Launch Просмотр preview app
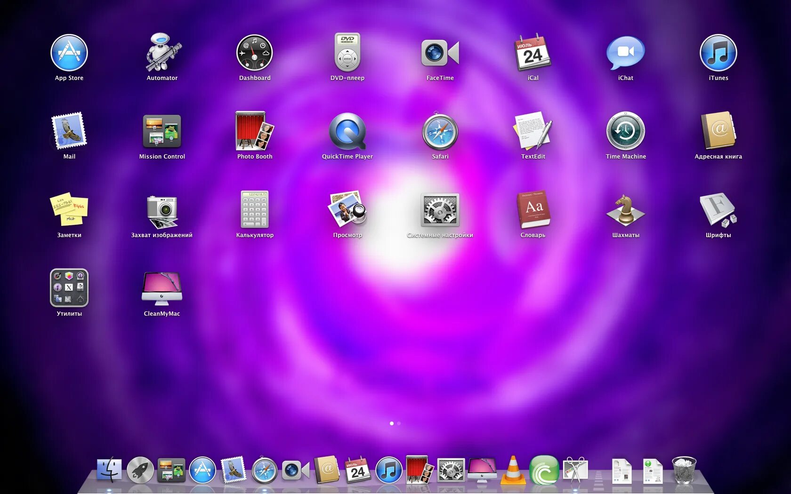The image size is (791, 494). 347,208
